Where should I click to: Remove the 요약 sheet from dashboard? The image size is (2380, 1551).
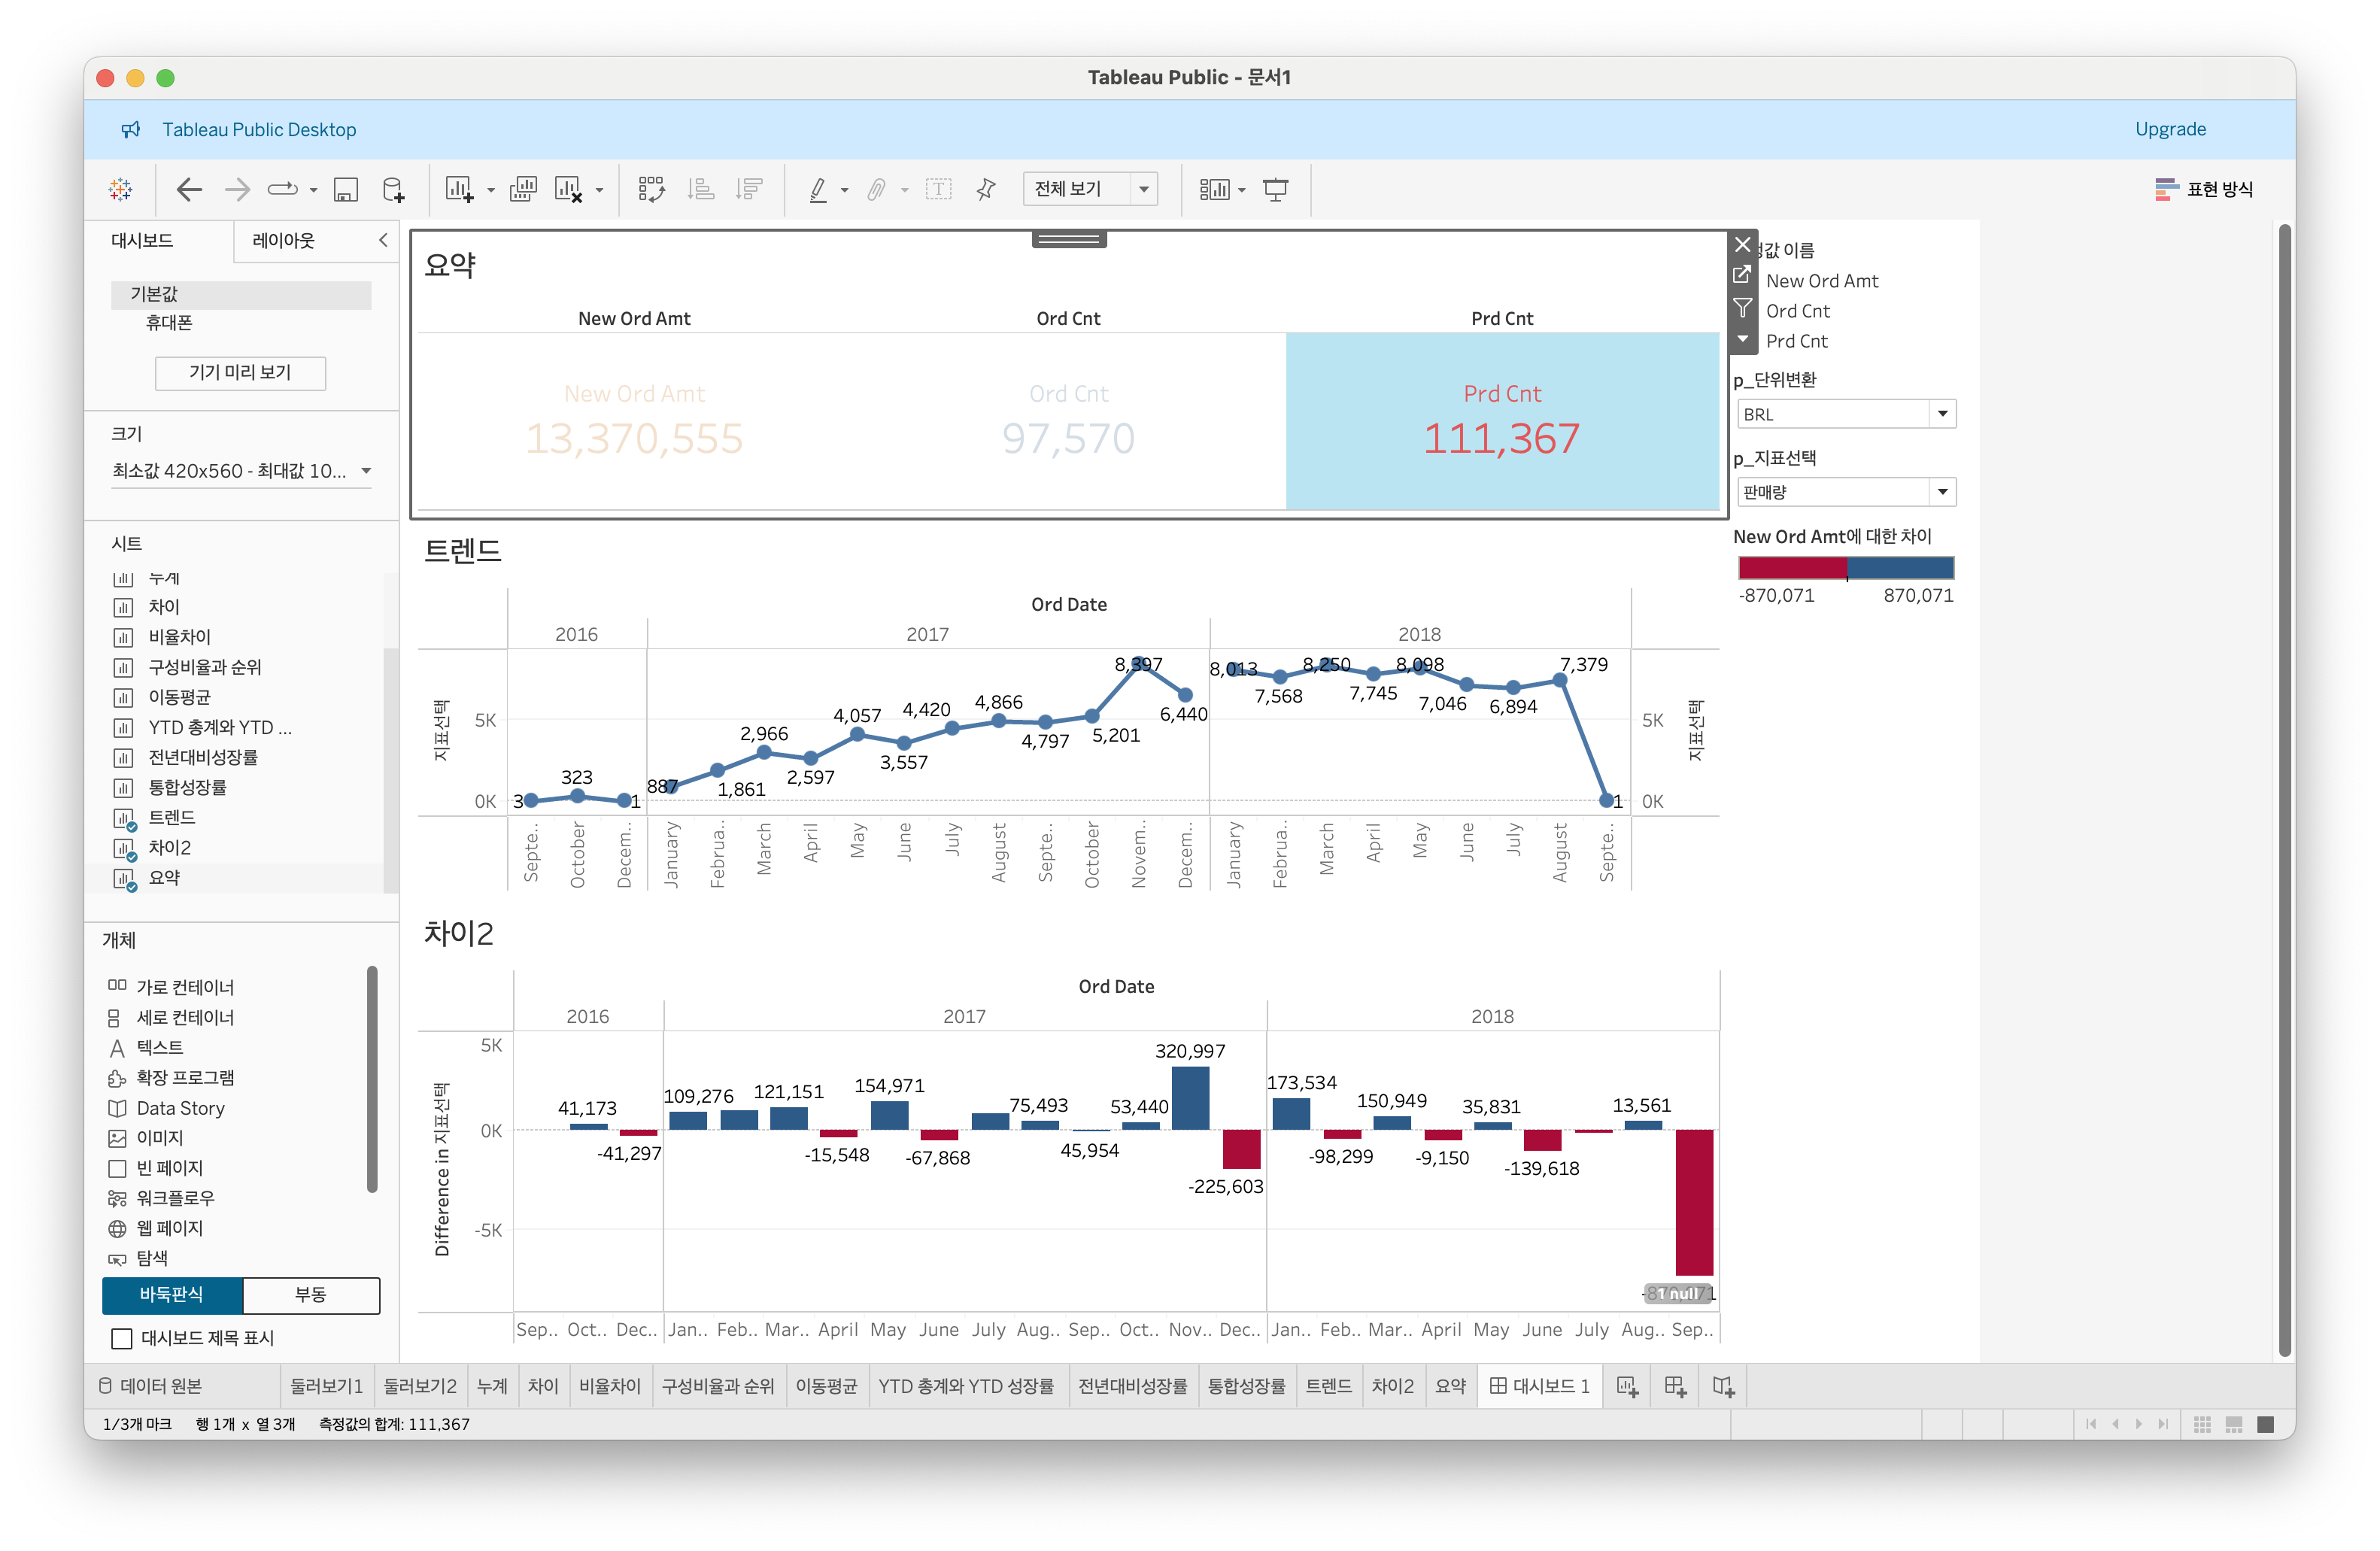1742,245
